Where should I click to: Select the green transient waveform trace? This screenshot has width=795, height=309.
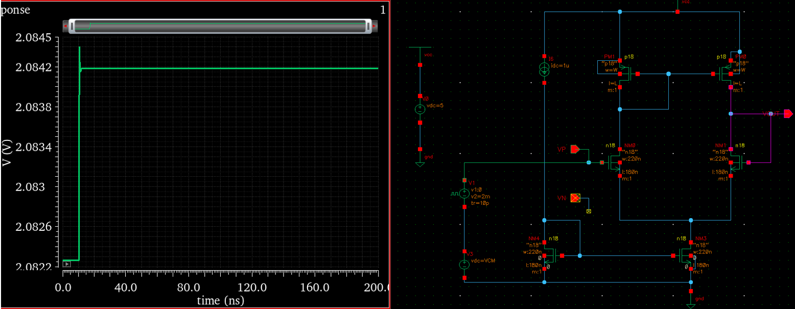pyautogui.click(x=230, y=68)
